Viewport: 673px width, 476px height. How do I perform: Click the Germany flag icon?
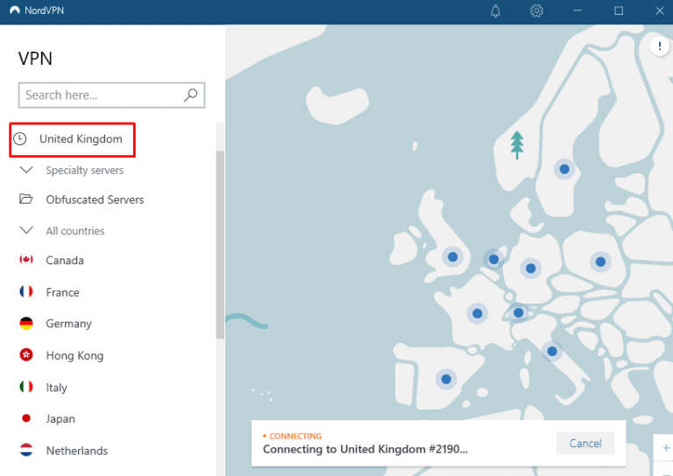(x=26, y=324)
